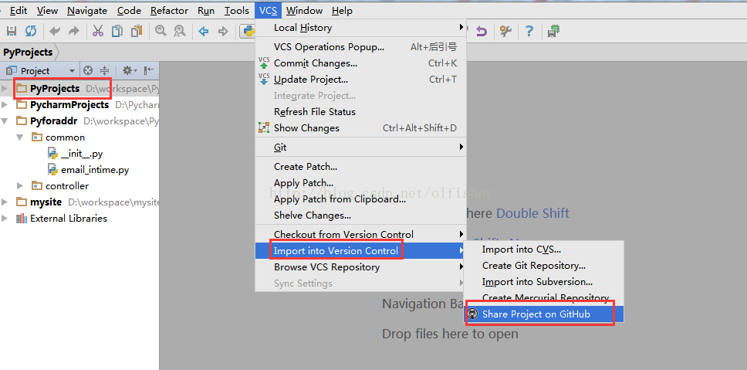Image resolution: width=747 pixels, height=370 pixels.
Task: Collapse the Pyforaddr tree node
Action: [x=5, y=121]
